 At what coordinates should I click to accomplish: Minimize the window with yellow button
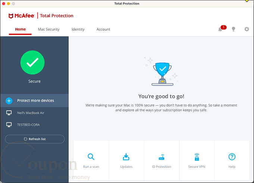pyautogui.click(x=9, y=4)
